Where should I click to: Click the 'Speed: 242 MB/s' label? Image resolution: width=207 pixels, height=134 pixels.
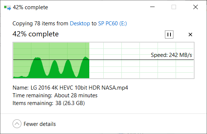click(171, 55)
